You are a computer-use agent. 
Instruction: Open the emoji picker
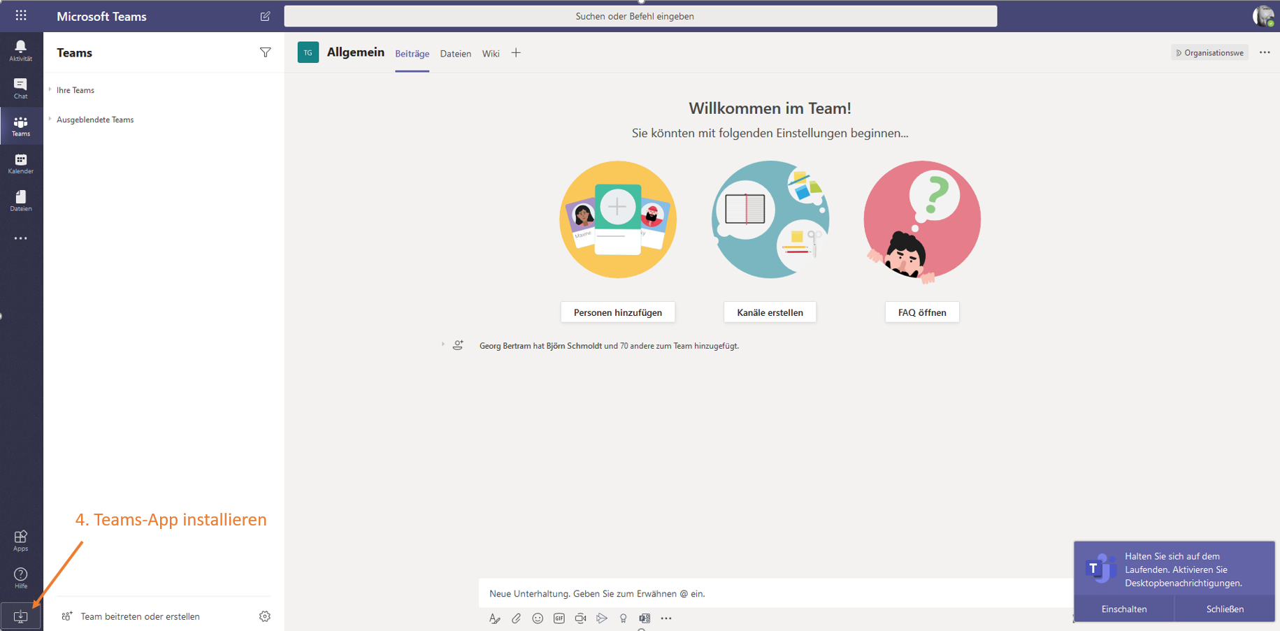point(538,618)
